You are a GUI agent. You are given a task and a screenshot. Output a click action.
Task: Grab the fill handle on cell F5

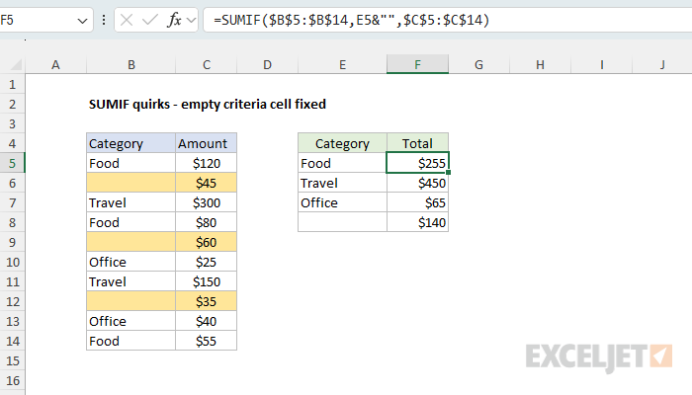(x=449, y=173)
